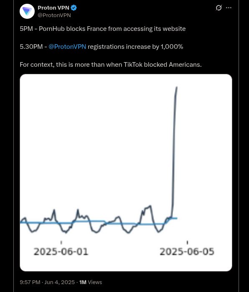The width and height of the screenshot is (249, 292).
Task: Follow the blue @ProtonVPN mention in the tweet
Action: click(67, 47)
